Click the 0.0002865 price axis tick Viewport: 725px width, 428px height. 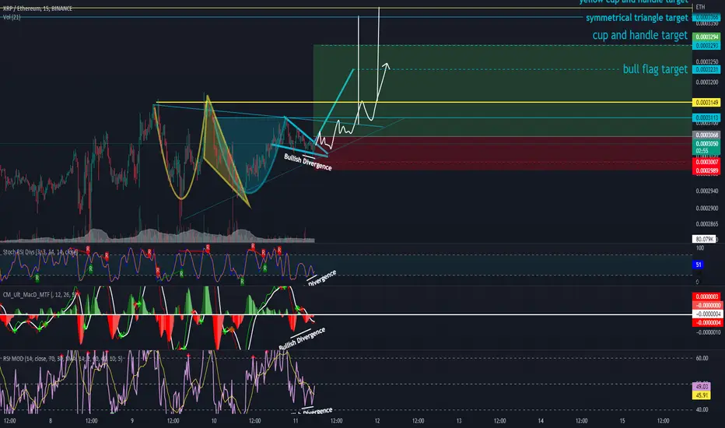tap(707, 224)
